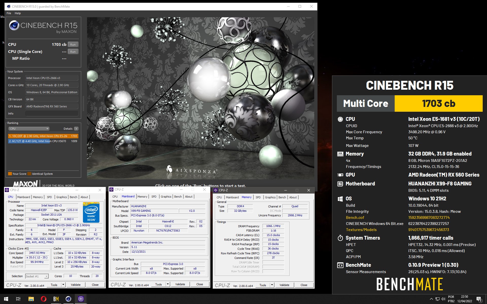Click the POR PTB2 language indicator
Image resolution: width=487 pixels, height=304 pixels.
[x=451, y=299]
